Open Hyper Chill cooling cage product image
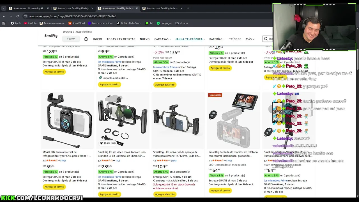 (x=67, y=120)
